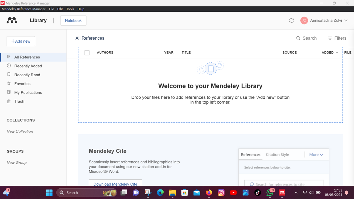Select All References in sidebar
Viewport: 354px width, 199px height.
(33, 57)
